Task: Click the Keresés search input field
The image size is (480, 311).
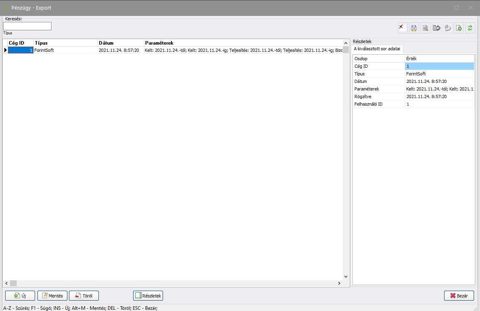Action: (x=27, y=26)
